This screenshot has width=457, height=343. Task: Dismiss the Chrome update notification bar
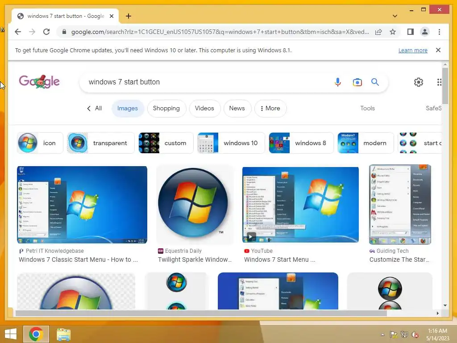438,50
